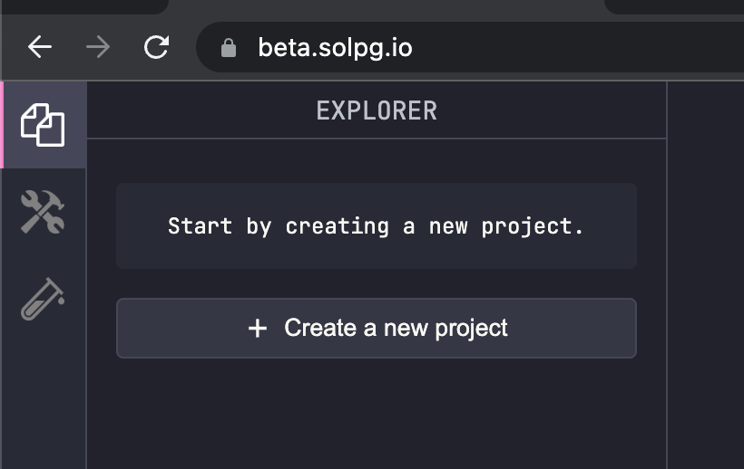Click the pink active indicator beside Explorer icon
This screenshot has height=469, width=744.
pos(2,125)
